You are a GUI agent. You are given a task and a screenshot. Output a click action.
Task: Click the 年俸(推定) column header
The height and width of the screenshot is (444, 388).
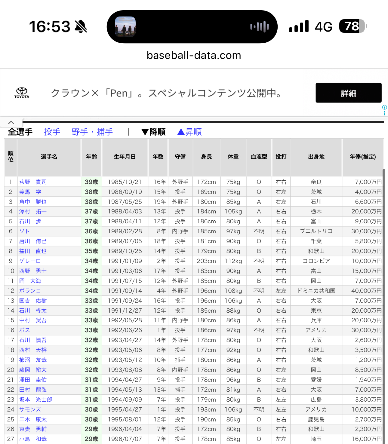[x=363, y=157]
